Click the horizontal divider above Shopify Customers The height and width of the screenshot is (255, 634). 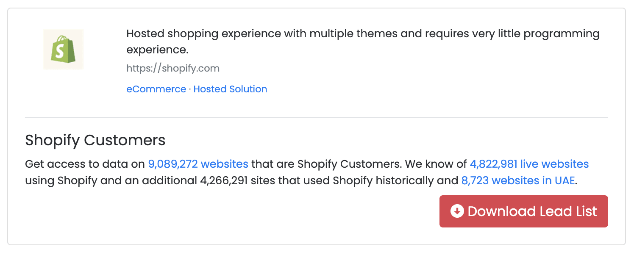coord(316,117)
